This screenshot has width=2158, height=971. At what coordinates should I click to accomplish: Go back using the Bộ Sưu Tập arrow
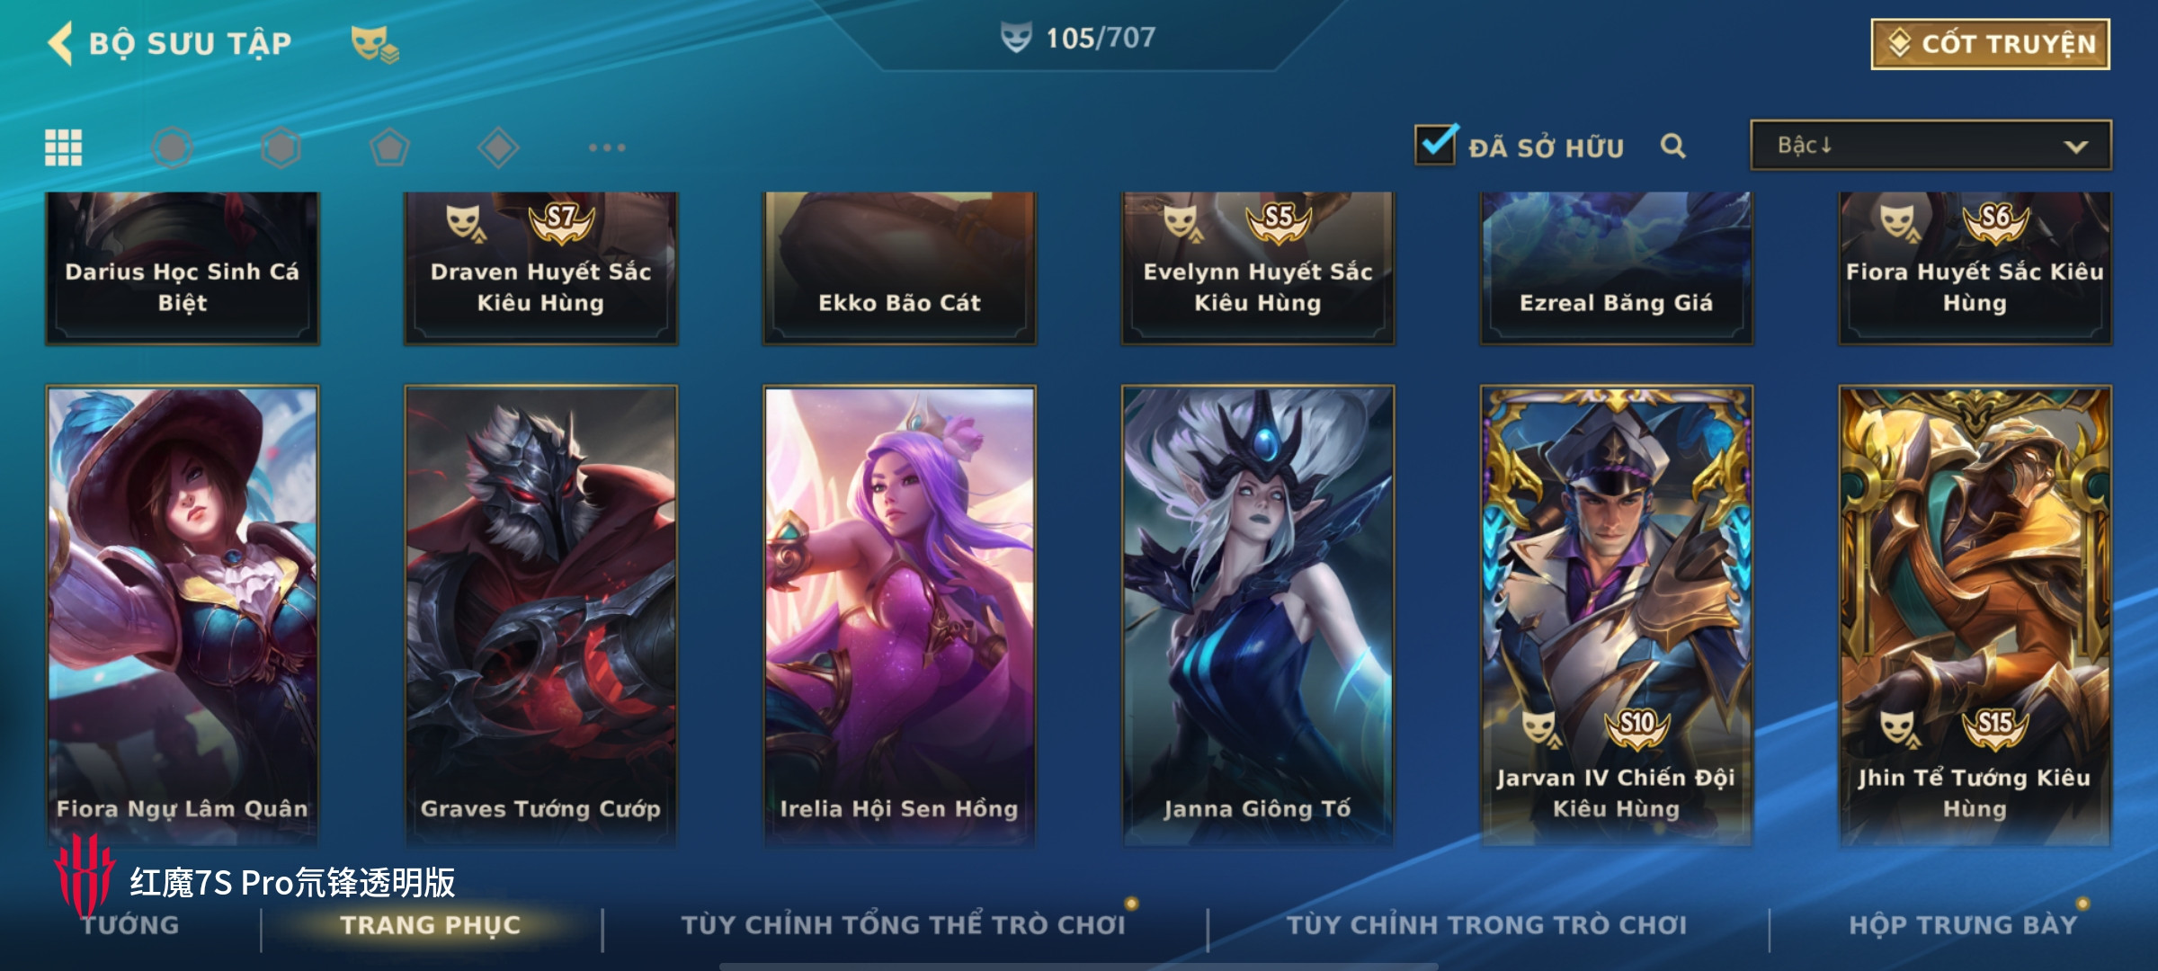[61, 43]
